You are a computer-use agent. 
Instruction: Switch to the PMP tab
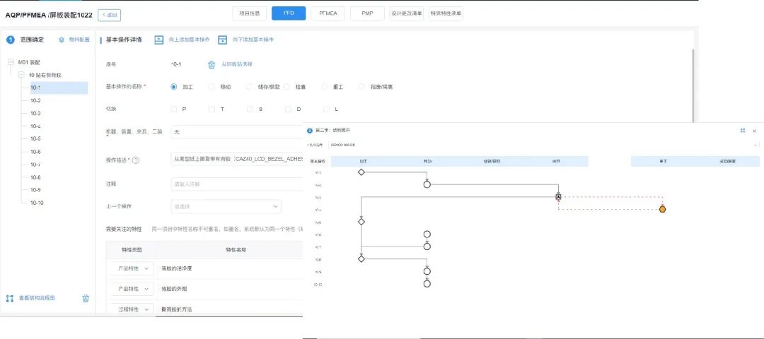(367, 13)
